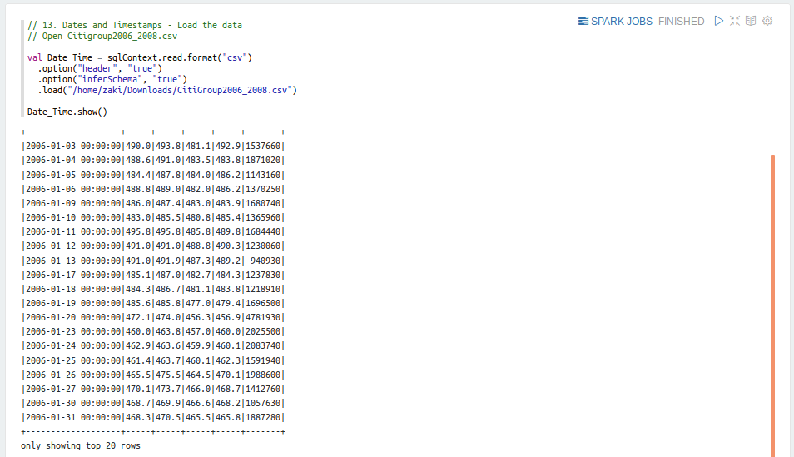The width and height of the screenshot is (794, 457).
Task: Click the FINISHED status label
Action: [681, 22]
